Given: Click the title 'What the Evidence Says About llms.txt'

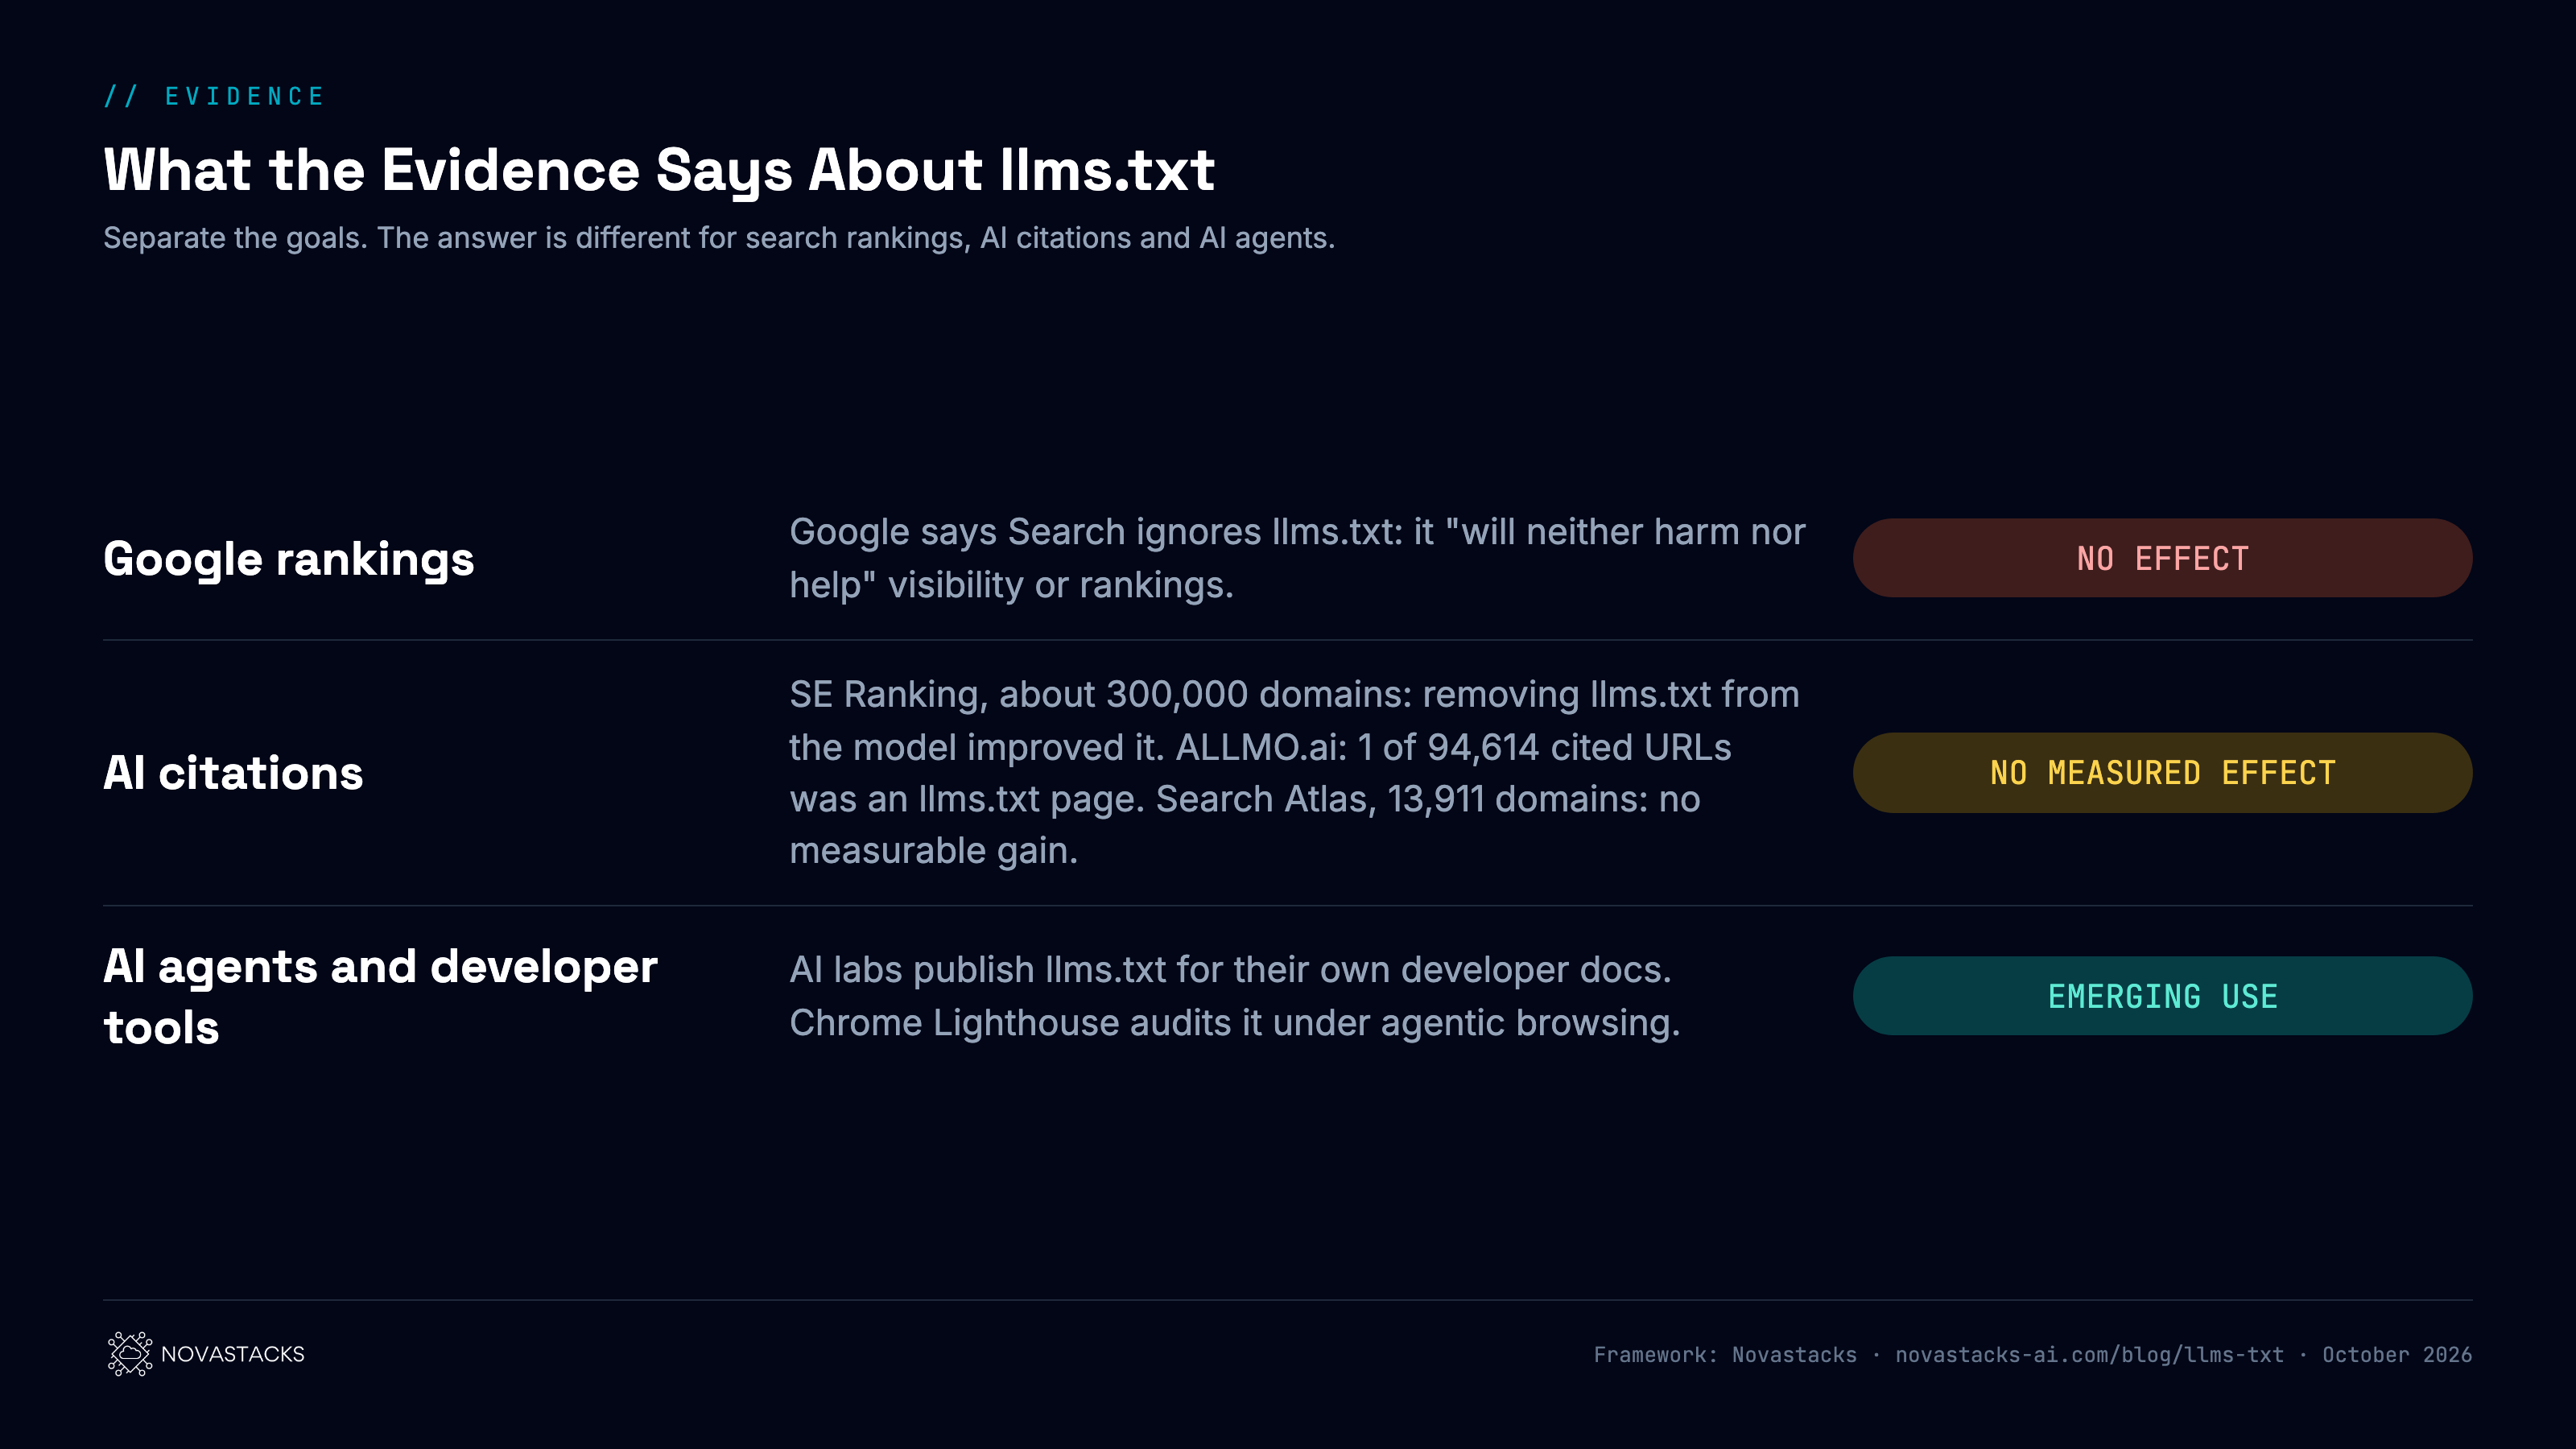Looking at the screenshot, I should pyautogui.click(x=659, y=170).
